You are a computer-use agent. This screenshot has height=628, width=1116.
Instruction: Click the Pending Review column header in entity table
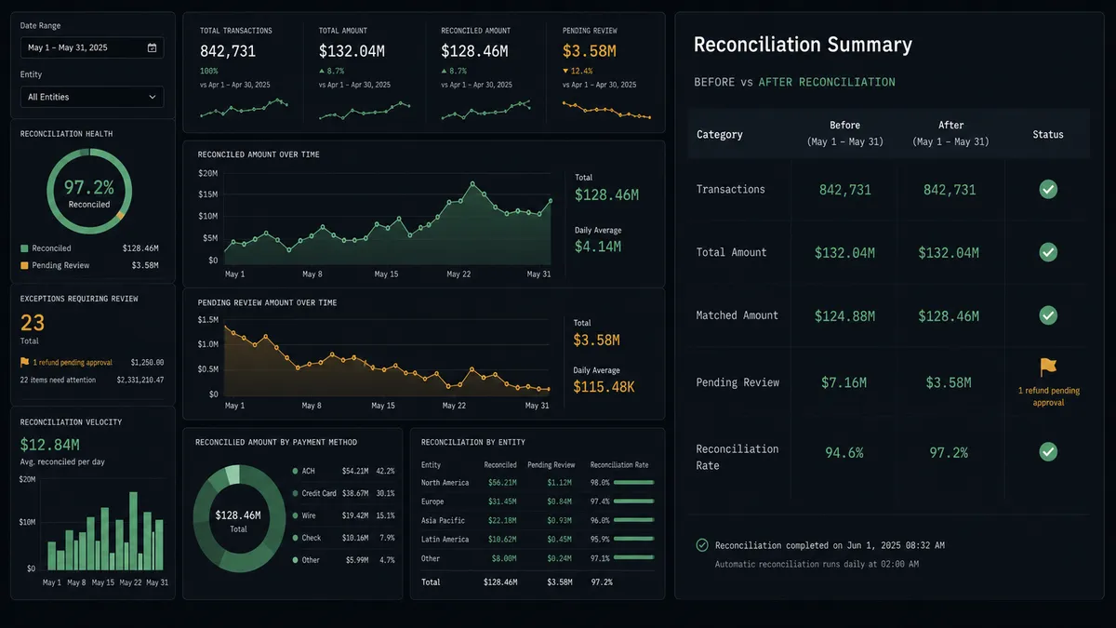point(551,464)
